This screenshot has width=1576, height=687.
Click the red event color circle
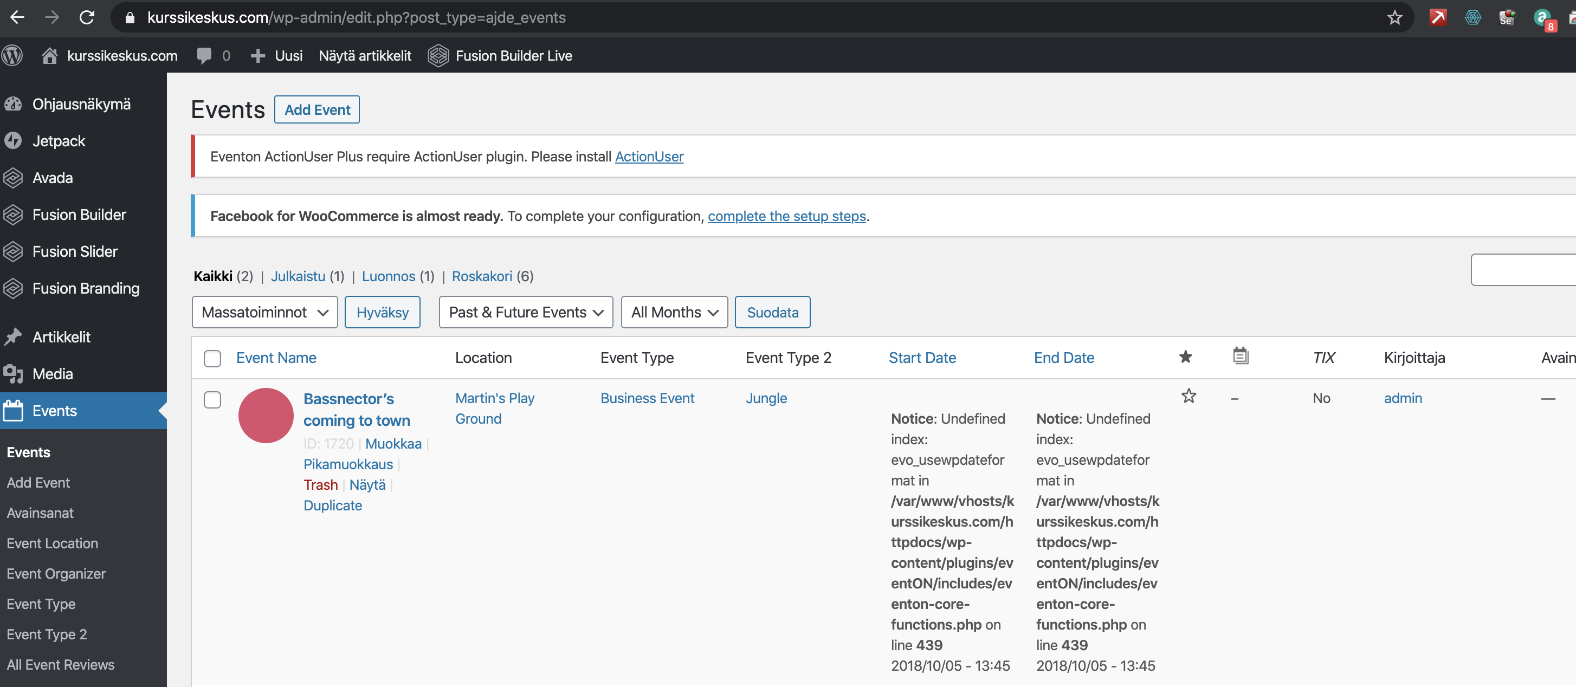(266, 416)
